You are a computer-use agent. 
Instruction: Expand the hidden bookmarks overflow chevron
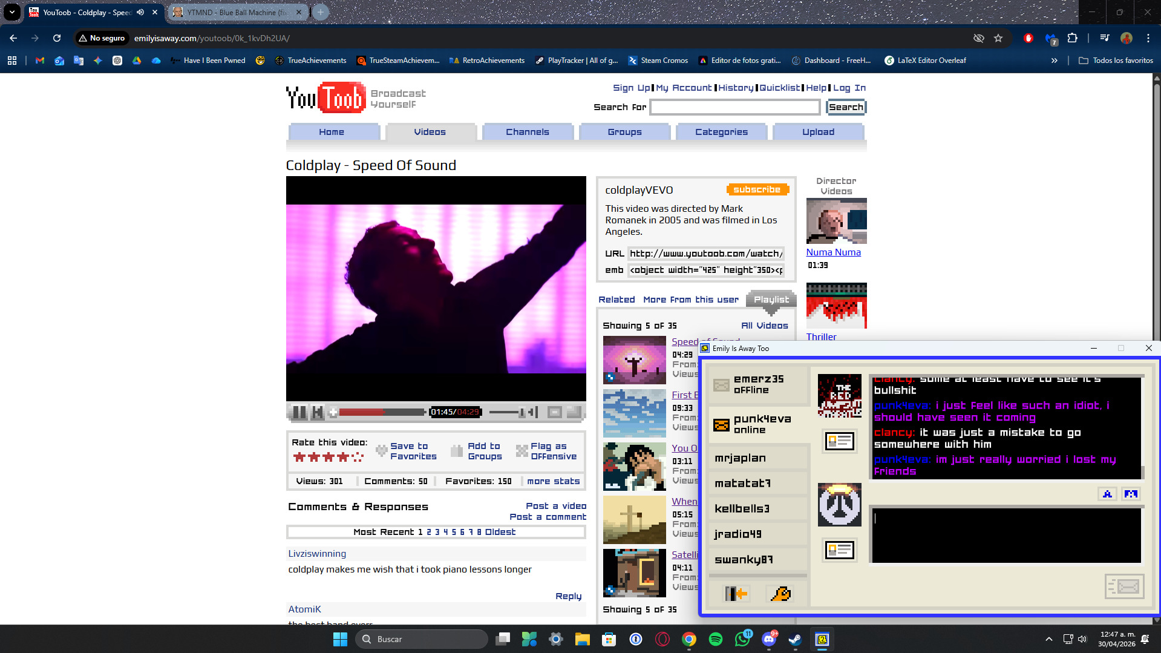pyautogui.click(x=1055, y=61)
